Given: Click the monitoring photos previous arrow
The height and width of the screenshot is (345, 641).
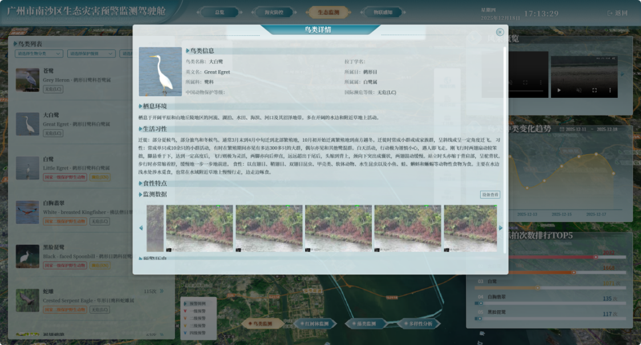Looking at the screenshot, I should (141, 228).
